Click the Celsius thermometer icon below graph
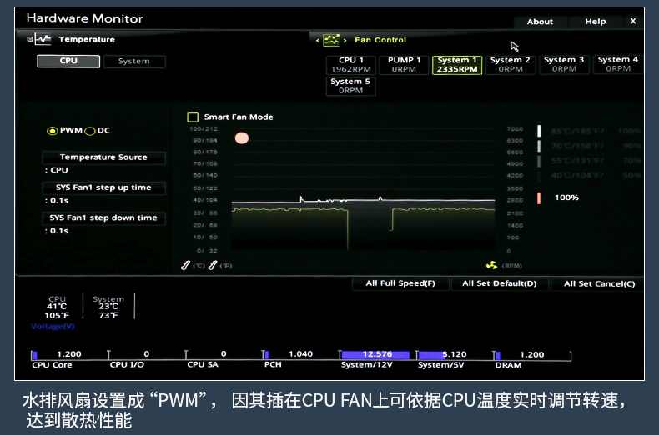Viewport: 659px width, 435px height. (x=186, y=265)
